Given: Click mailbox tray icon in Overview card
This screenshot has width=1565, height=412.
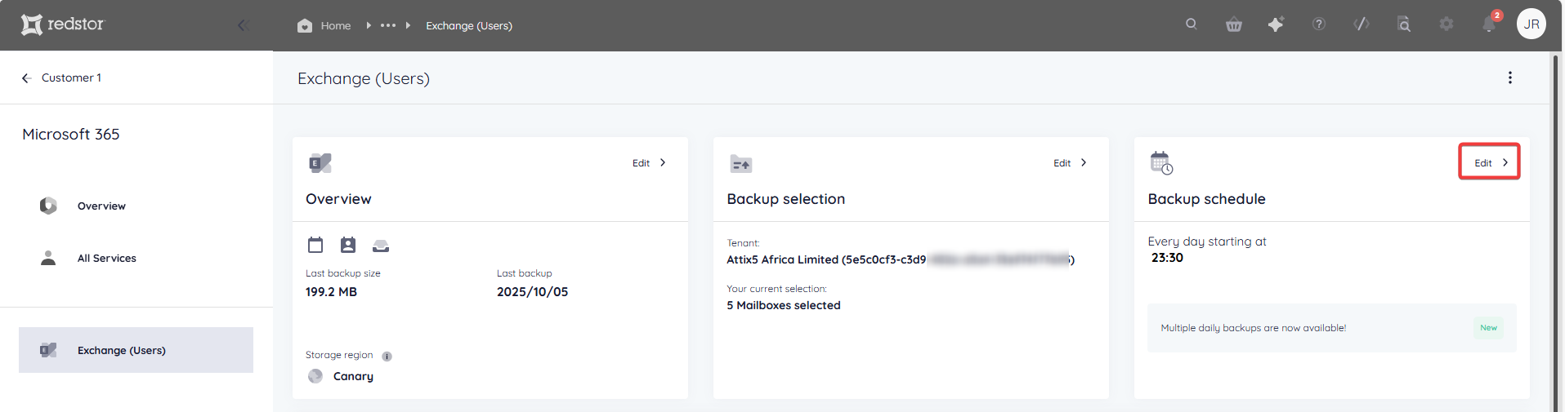Looking at the screenshot, I should coord(381,246).
